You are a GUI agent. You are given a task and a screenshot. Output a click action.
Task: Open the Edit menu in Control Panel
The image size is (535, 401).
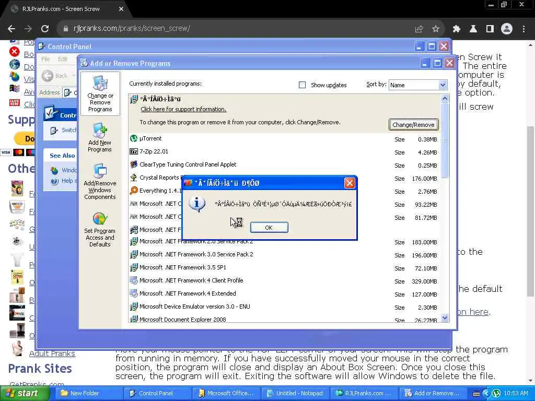coord(63,59)
